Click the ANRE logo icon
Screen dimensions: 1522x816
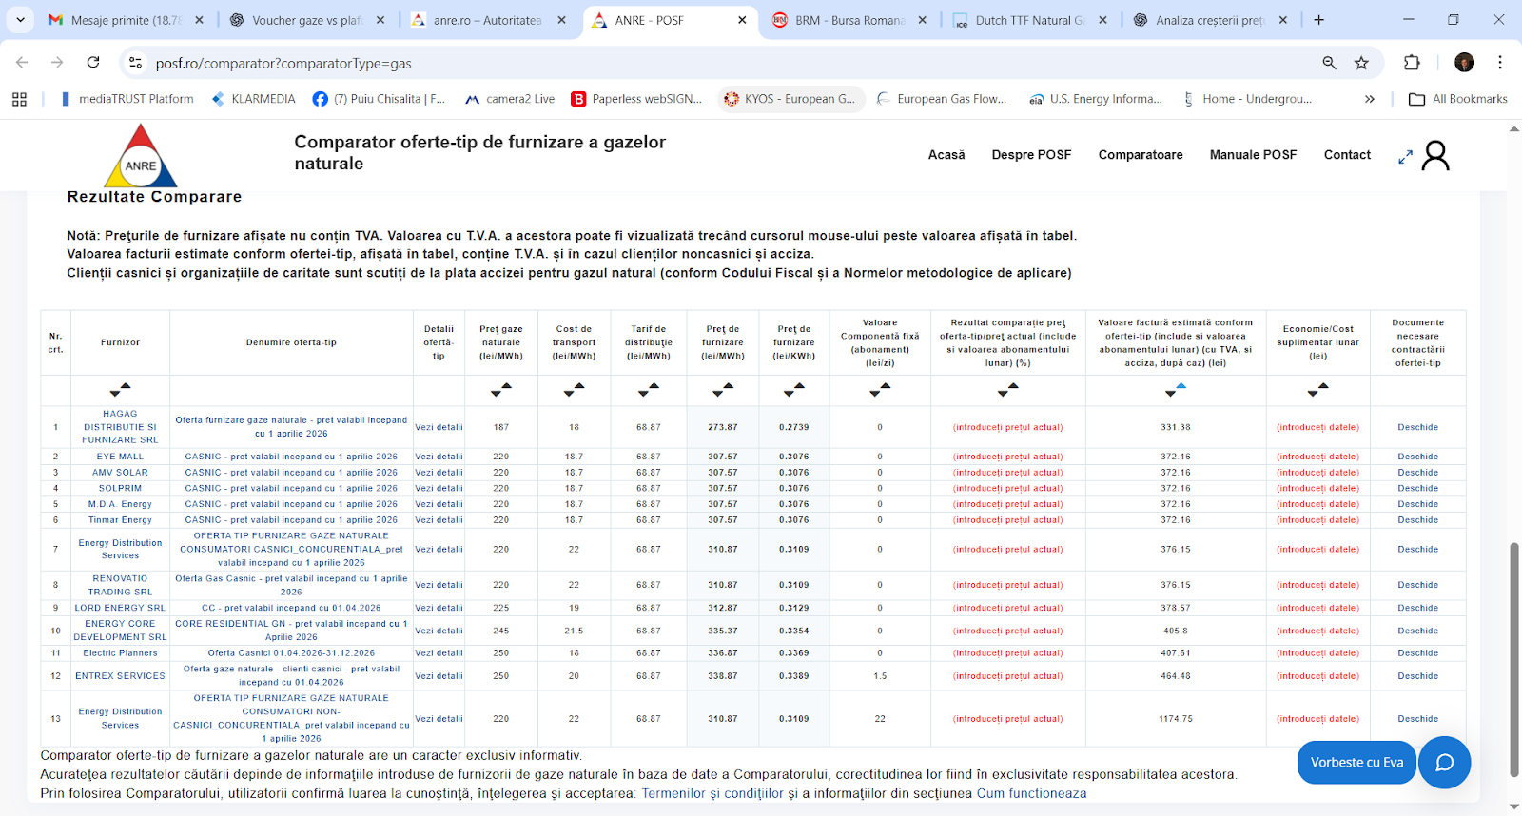(x=140, y=157)
